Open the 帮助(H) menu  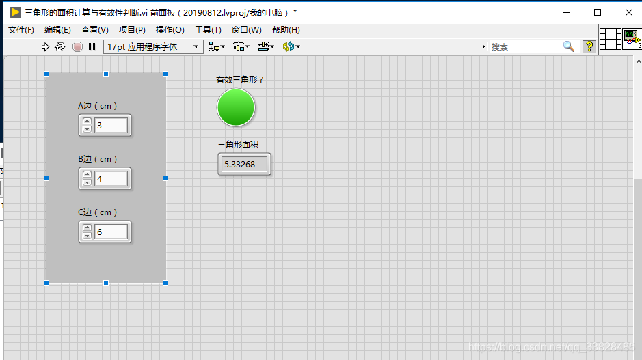286,30
